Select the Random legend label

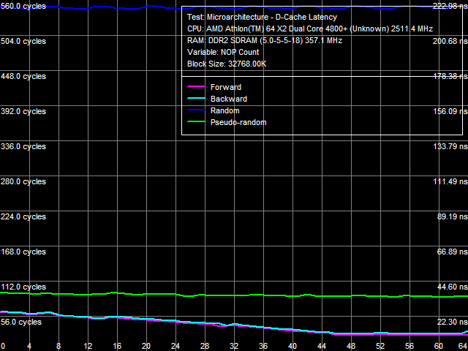click(224, 110)
